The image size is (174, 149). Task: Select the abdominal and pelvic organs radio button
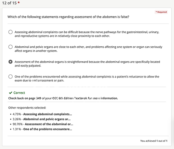click(x=11, y=47)
